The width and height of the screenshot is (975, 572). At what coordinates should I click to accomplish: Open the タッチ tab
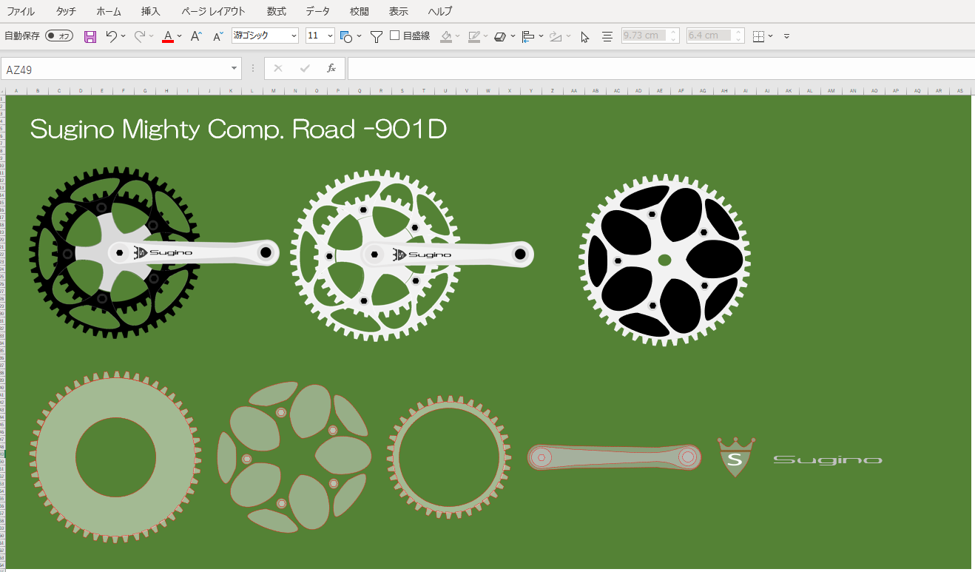tap(66, 12)
